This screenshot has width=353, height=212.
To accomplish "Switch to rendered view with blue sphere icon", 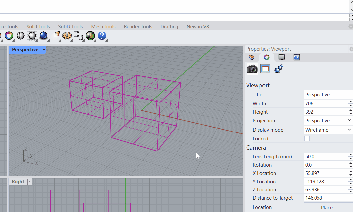I will pyautogui.click(x=44, y=36).
